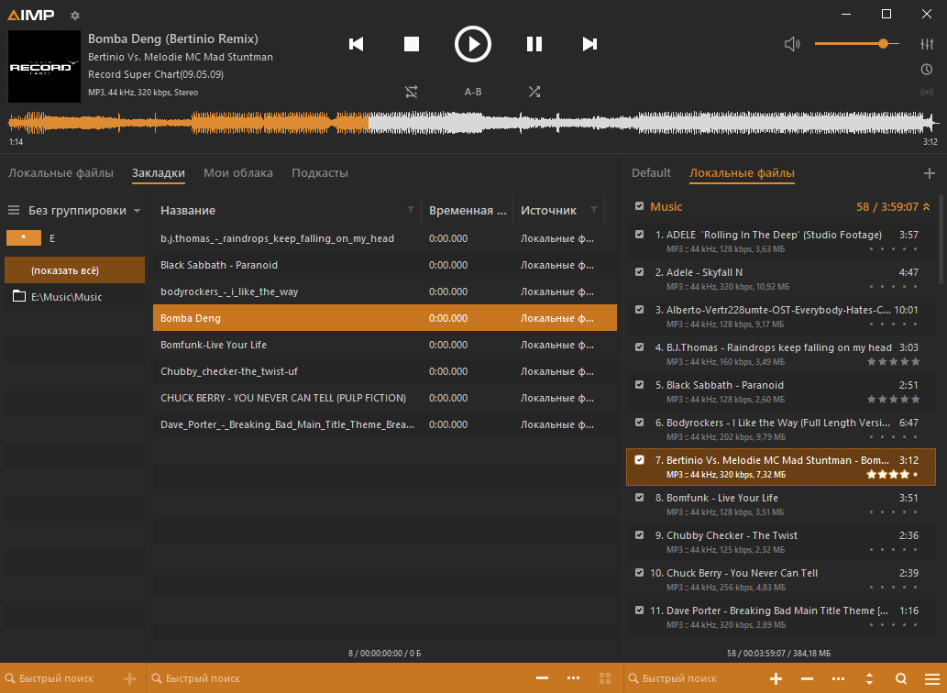Stop playback with the stop button
This screenshot has height=693, width=947.
click(x=412, y=44)
